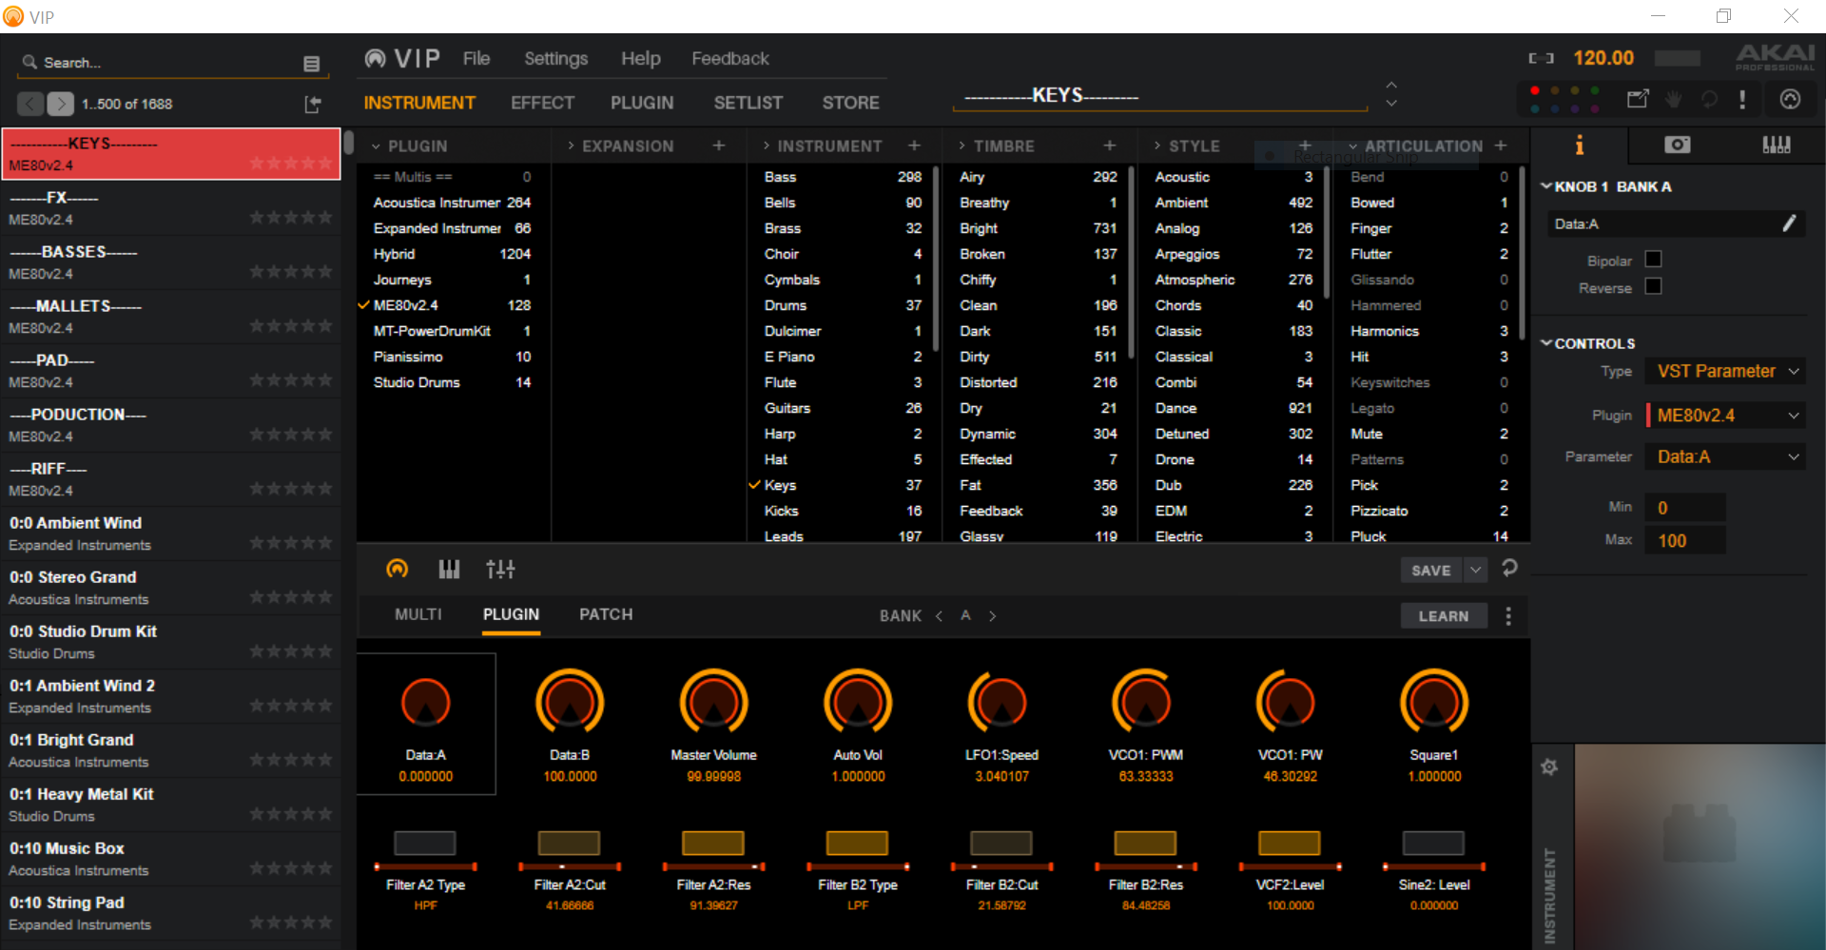Add a new ARTICULATION tag with plus
The width and height of the screenshot is (1826, 950).
(x=1501, y=145)
